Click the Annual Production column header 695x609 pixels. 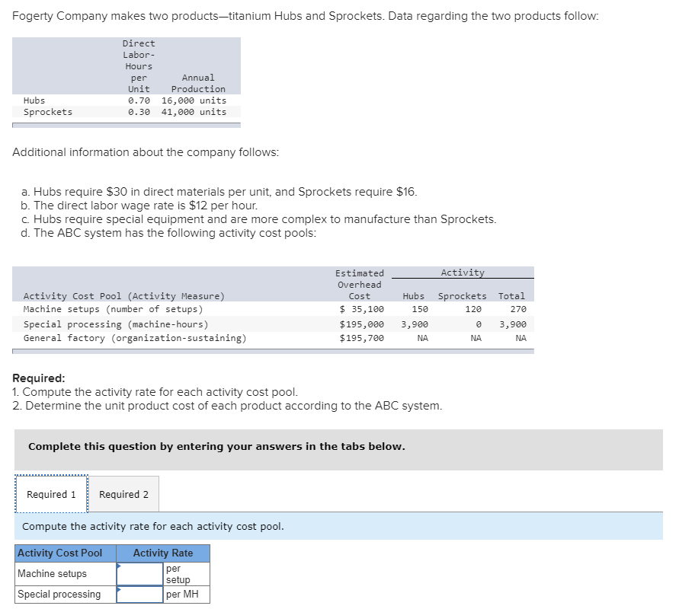pos(198,83)
